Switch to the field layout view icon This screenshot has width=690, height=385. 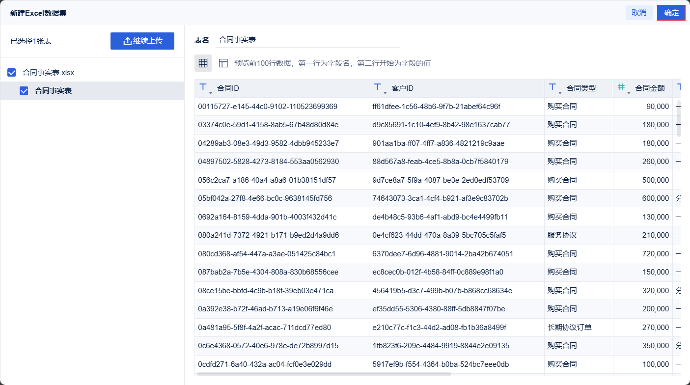coord(223,63)
